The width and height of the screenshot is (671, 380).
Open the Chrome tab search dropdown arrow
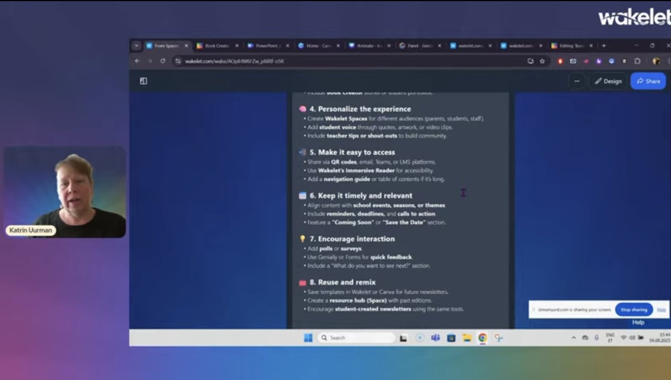(136, 46)
